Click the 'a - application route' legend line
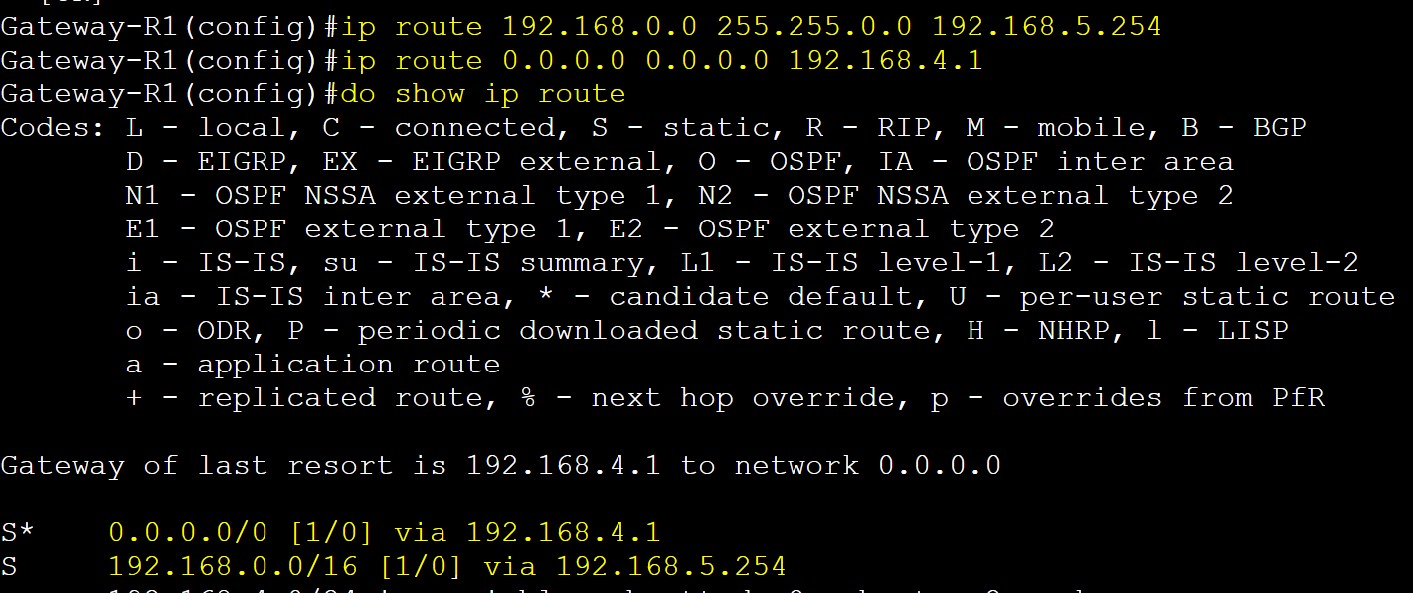 coord(312,365)
